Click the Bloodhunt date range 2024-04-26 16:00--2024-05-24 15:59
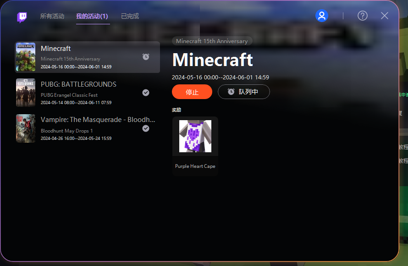Image resolution: width=408 pixels, height=266 pixels. click(76, 138)
